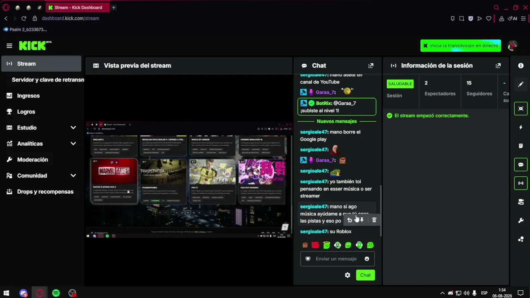Open the taskbar volume control
The image size is (530, 298).
(x=466, y=293)
